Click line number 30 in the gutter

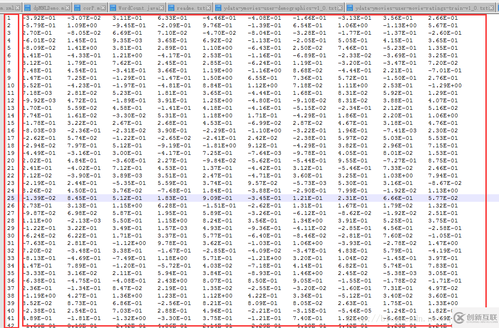(x=10, y=236)
